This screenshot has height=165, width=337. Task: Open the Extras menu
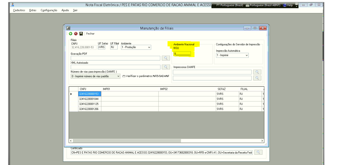(x=33, y=10)
